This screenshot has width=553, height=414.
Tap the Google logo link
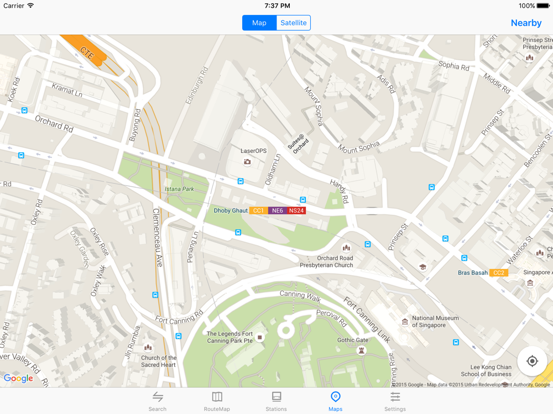[x=18, y=379]
